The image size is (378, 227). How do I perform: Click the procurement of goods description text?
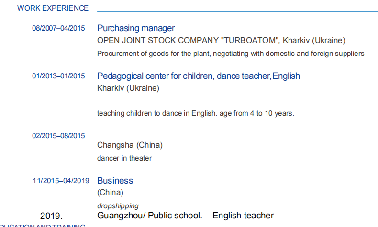tap(231, 54)
